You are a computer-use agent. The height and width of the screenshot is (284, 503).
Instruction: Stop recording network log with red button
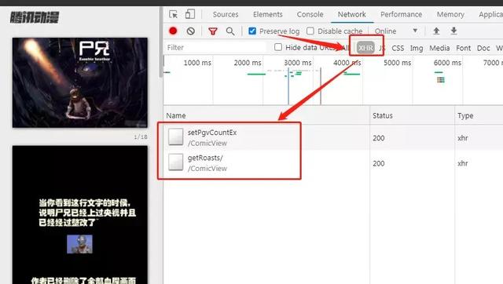pos(173,31)
